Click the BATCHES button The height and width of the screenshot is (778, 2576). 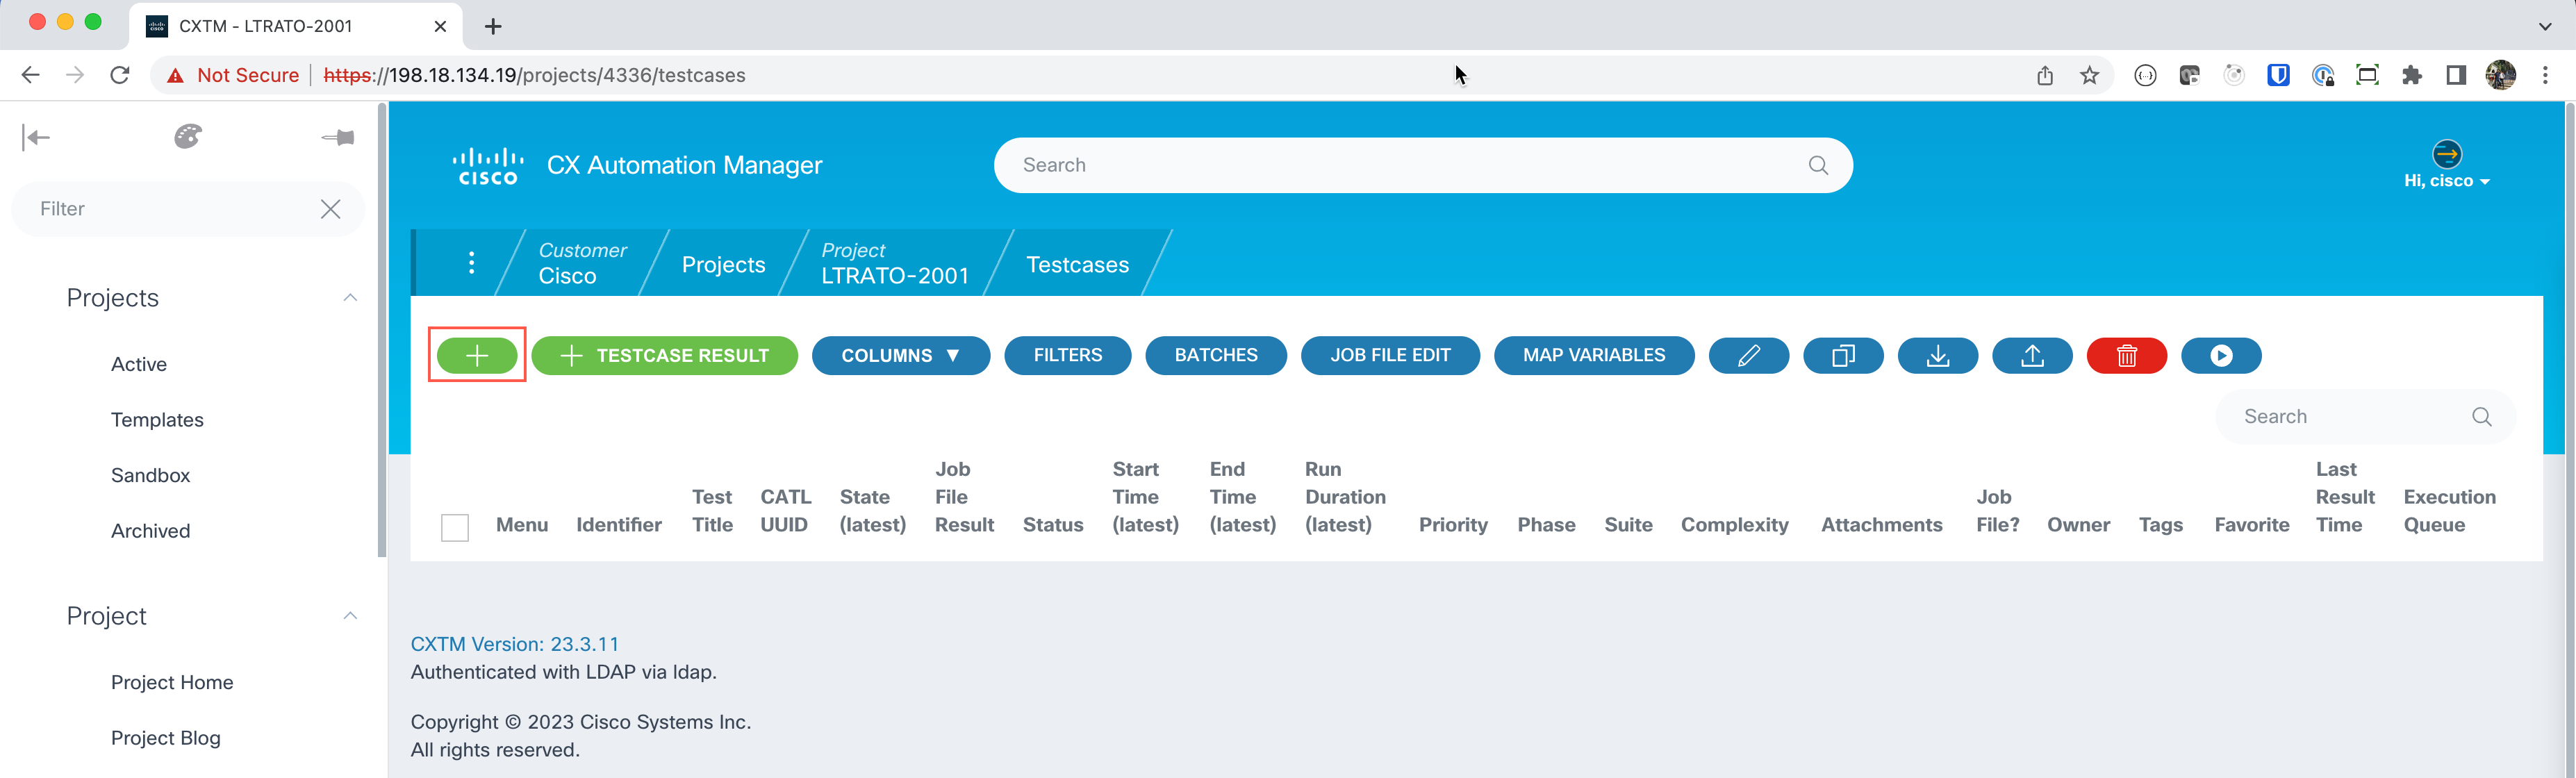pyautogui.click(x=1215, y=355)
